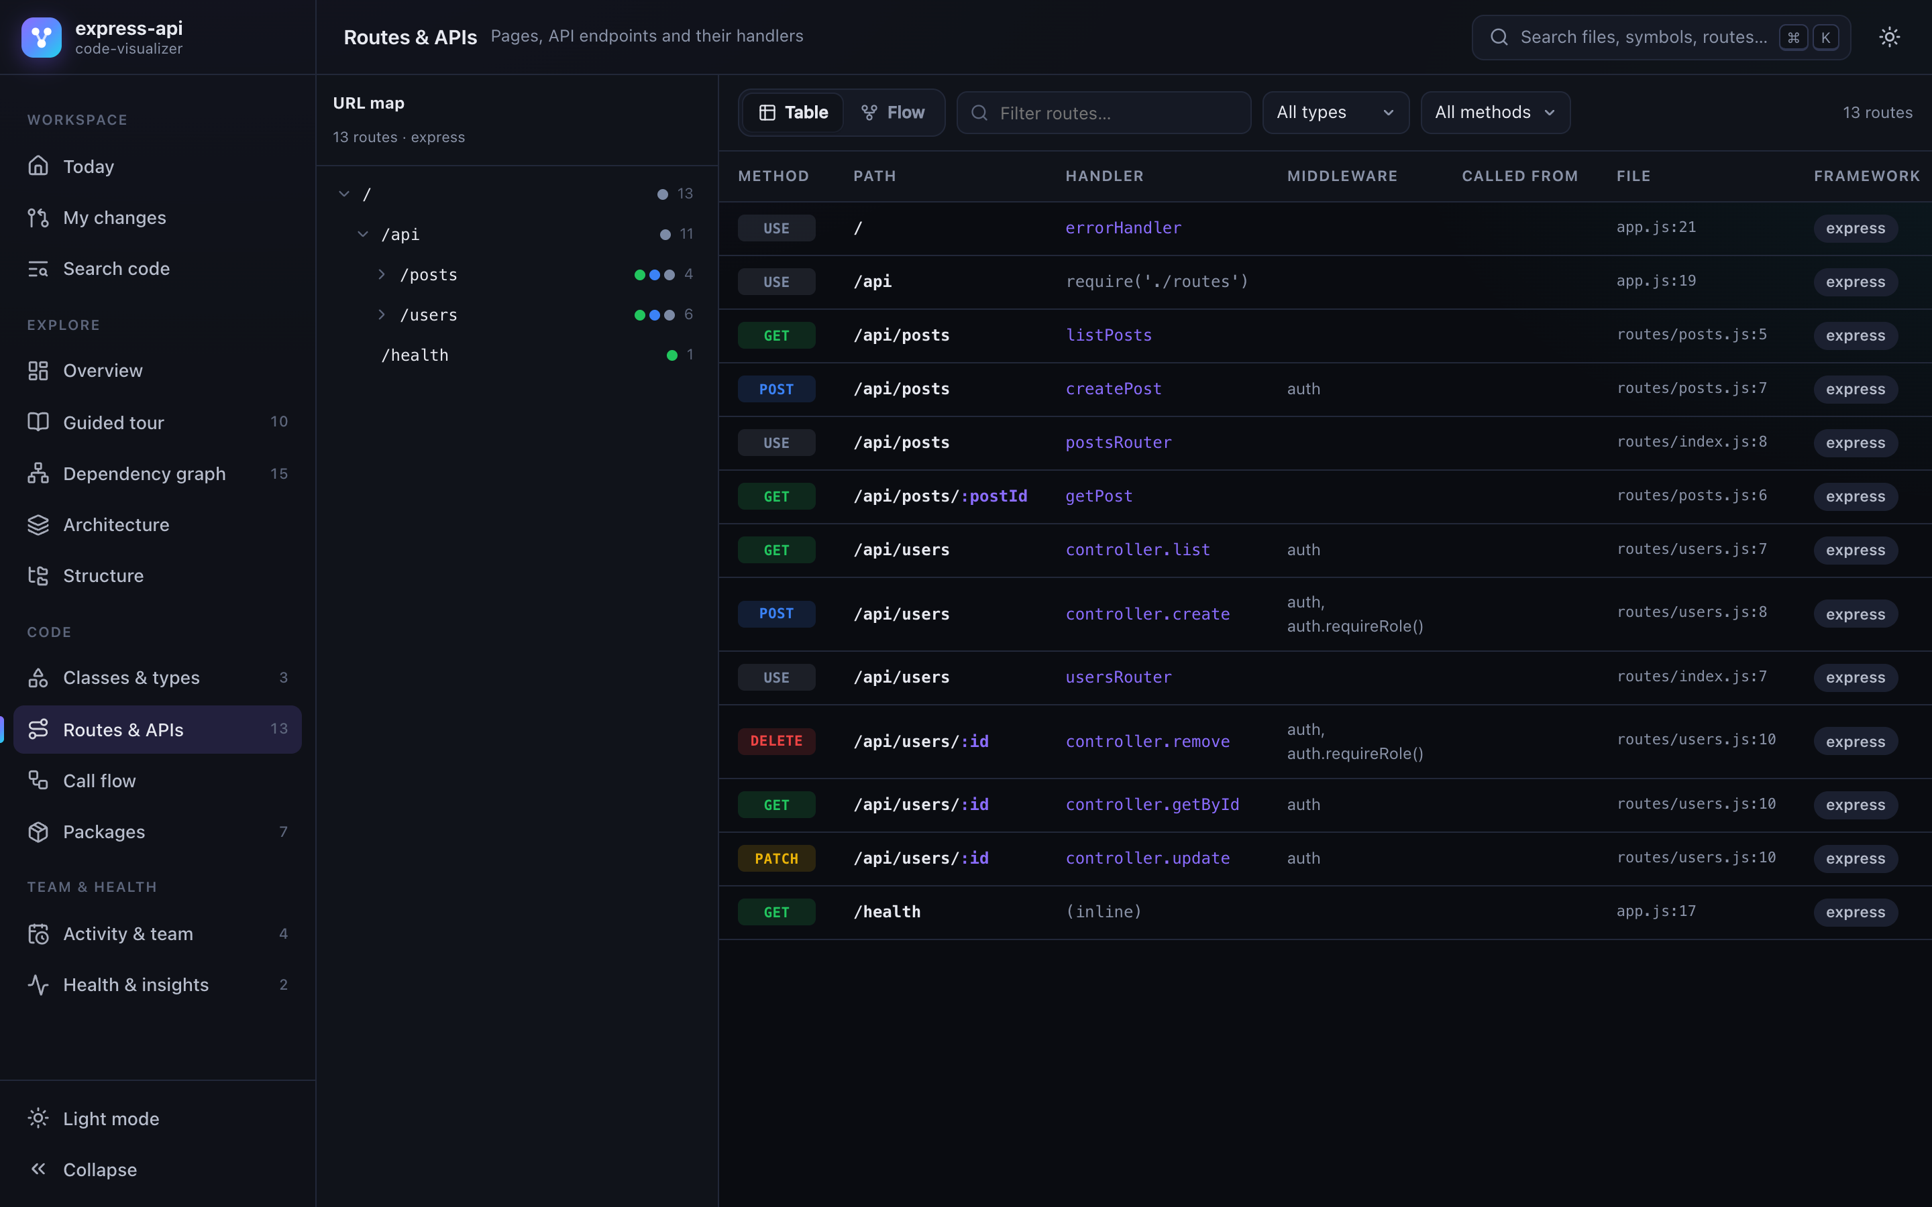
Task: Click the DELETE method badge
Action: click(x=776, y=741)
